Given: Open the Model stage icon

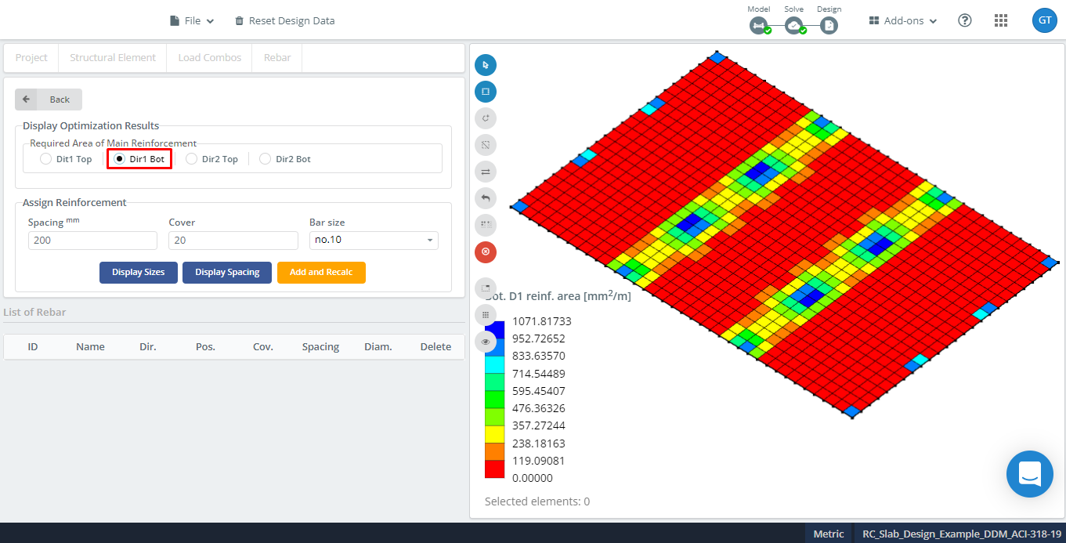Looking at the screenshot, I should [758, 25].
